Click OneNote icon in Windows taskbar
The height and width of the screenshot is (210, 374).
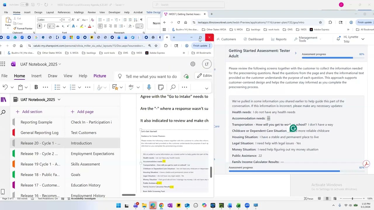(x=170, y=206)
